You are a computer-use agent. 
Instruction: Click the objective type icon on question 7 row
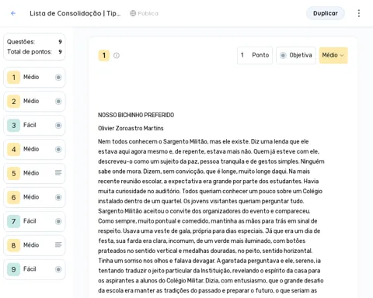coord(58,221)
